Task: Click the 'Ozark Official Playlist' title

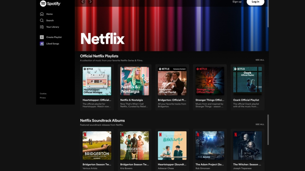Action: tap(246, 100)
